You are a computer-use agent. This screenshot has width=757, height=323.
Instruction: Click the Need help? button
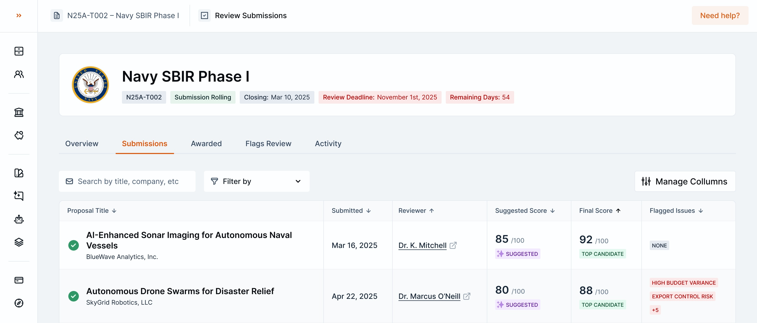pos(720,15)
